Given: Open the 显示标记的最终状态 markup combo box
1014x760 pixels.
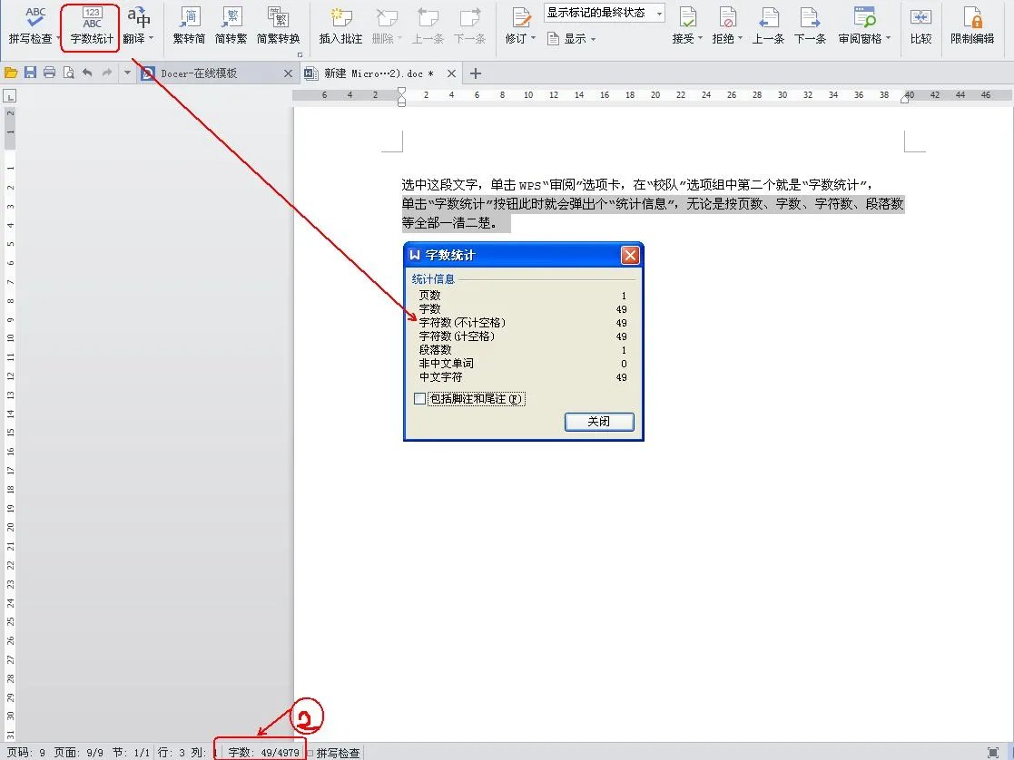Looking at the screenshot, I should pos(603,12).
